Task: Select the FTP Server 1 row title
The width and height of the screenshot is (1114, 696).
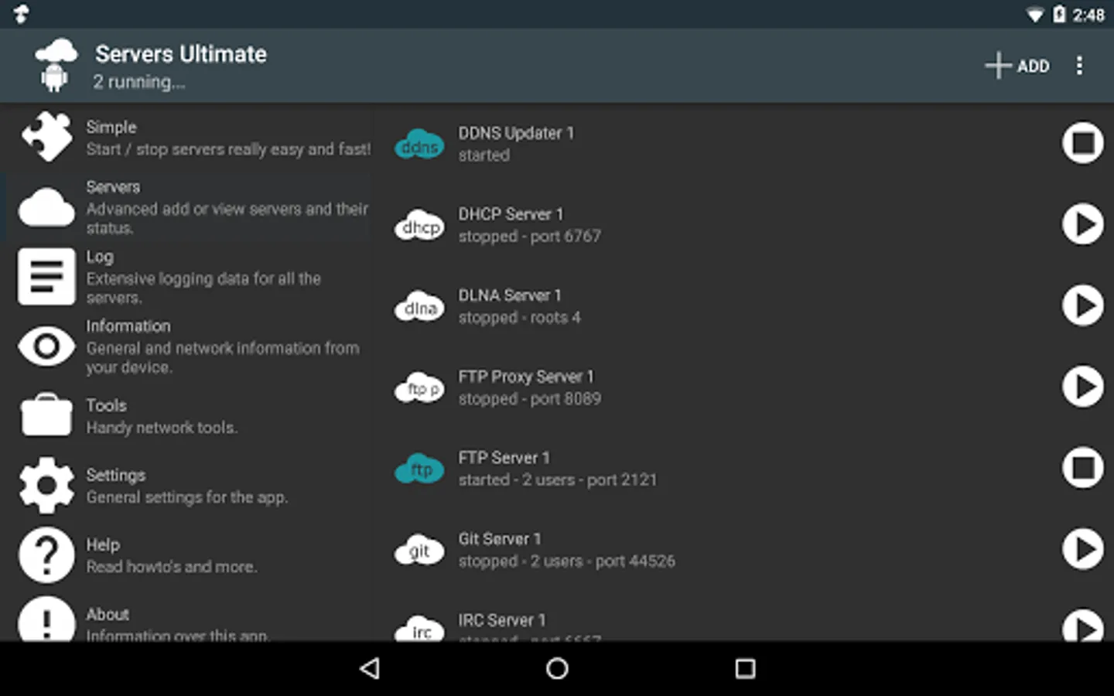Action: point(504,458)
